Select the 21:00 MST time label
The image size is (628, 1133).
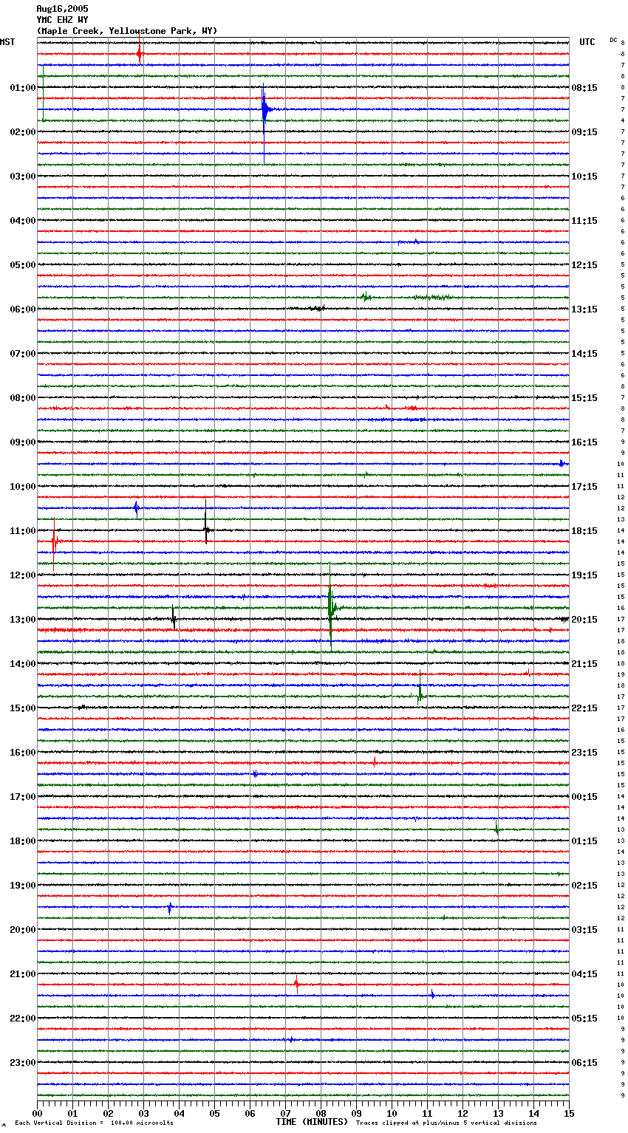click(23, 974)
